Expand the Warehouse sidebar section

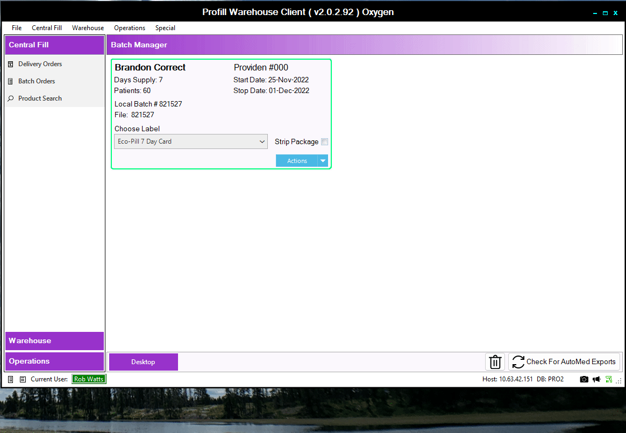[x=54, y=340]
